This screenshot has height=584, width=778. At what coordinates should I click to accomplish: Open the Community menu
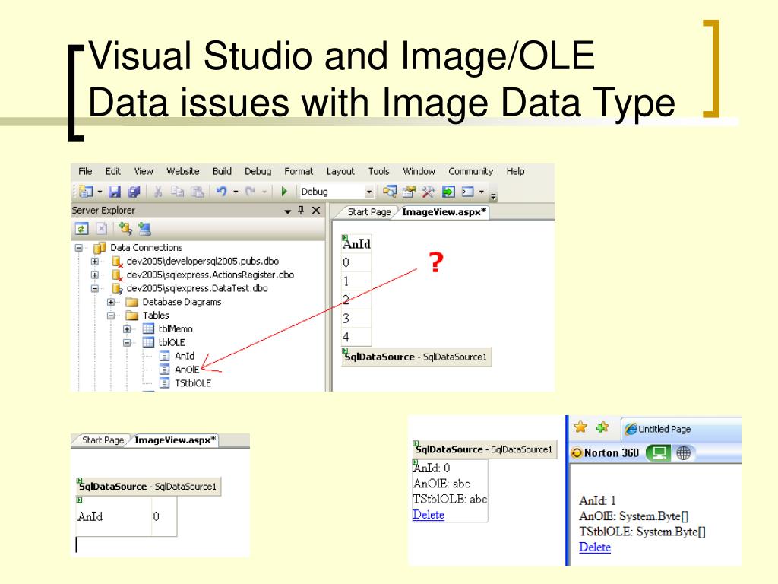click(x=471, y=171)
